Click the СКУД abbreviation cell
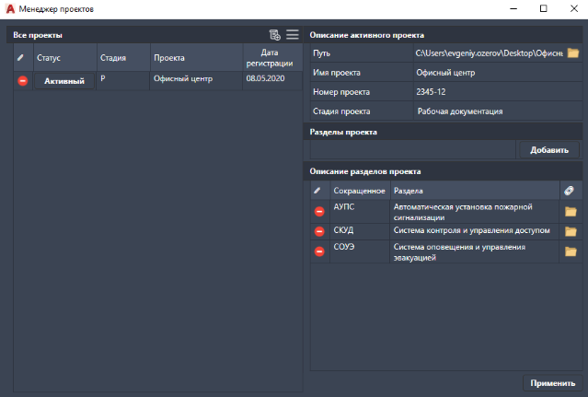Viewport: 588px width, 397px height. [x=360, y=231]
